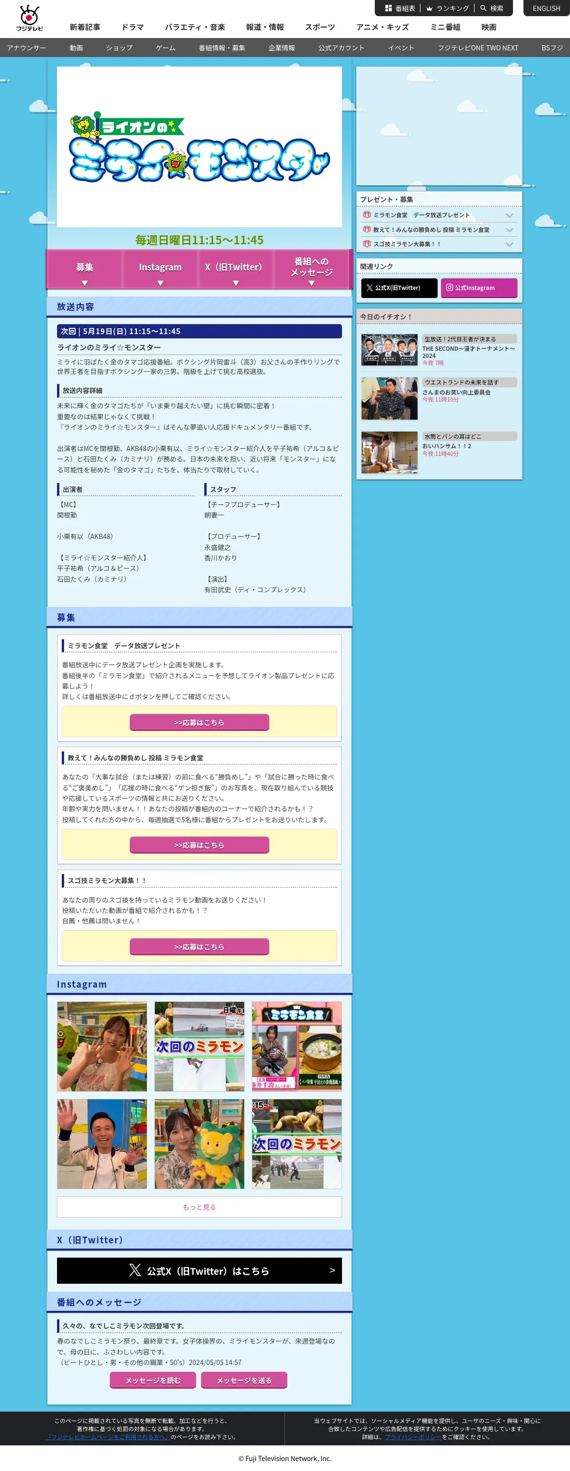Click メッセージを読む button

click(x=153, y=1380)
